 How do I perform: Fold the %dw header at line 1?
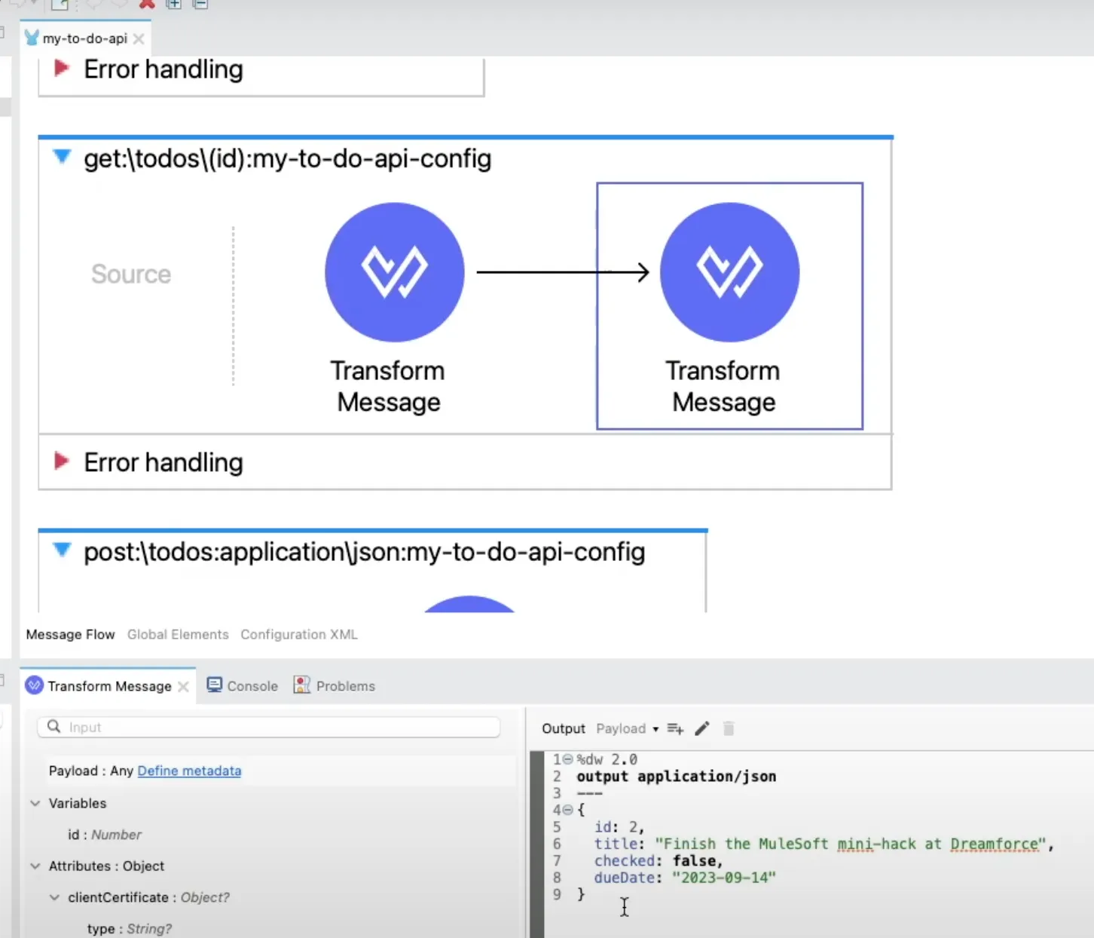coord(568,759)
